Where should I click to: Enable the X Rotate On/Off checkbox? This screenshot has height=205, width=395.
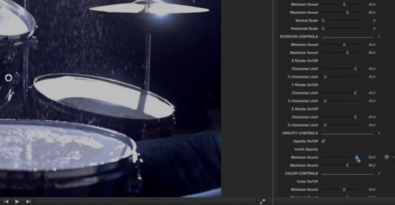323,61
